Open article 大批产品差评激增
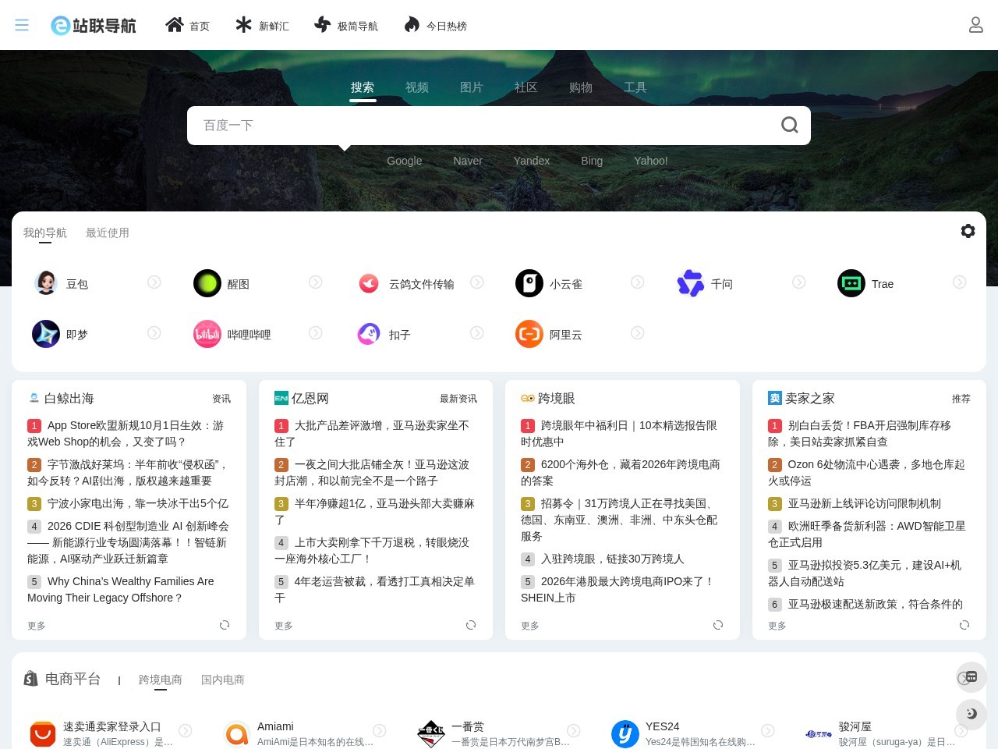Screen dimensions: 998x749 [x=373, y=433]
